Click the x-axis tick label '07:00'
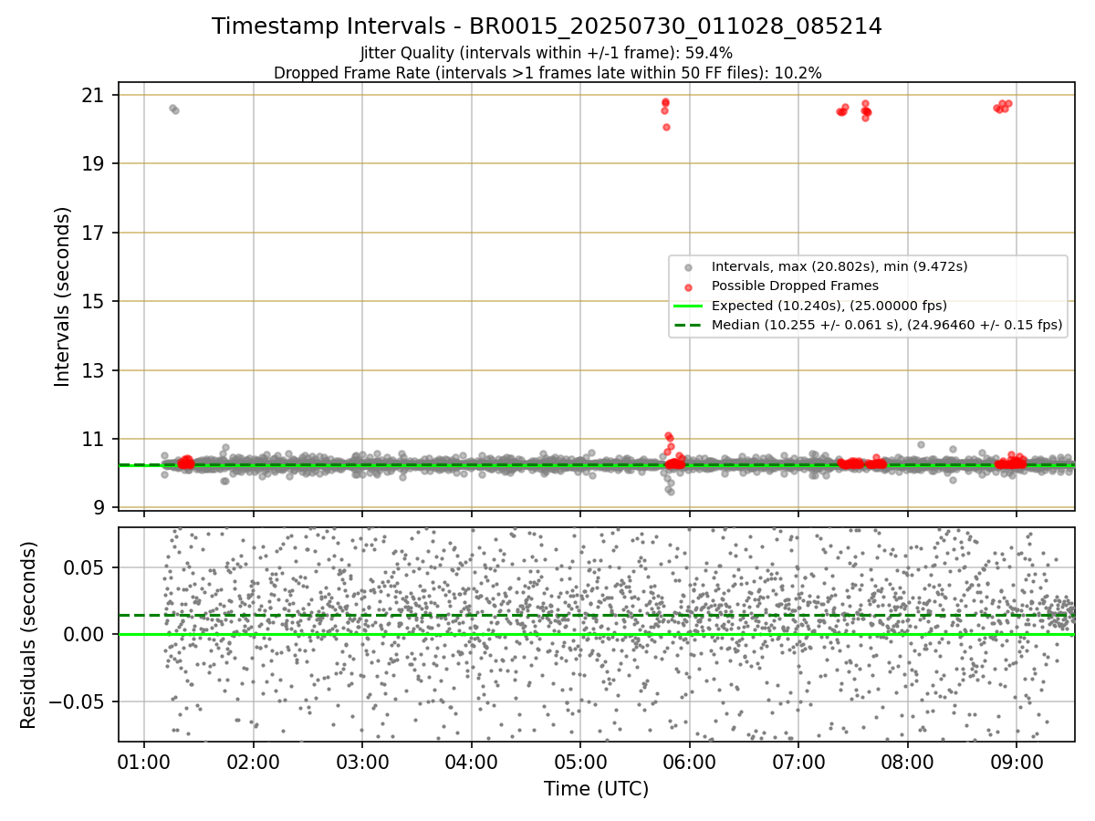 [798, 763]
